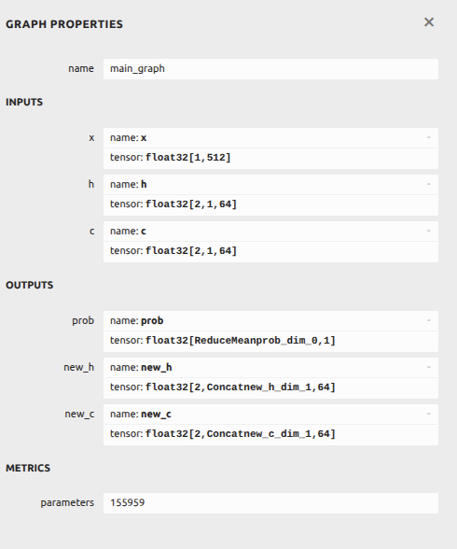Click the GRAPH PROPERTIES heading
457x549 pixels.
point(64,24)
